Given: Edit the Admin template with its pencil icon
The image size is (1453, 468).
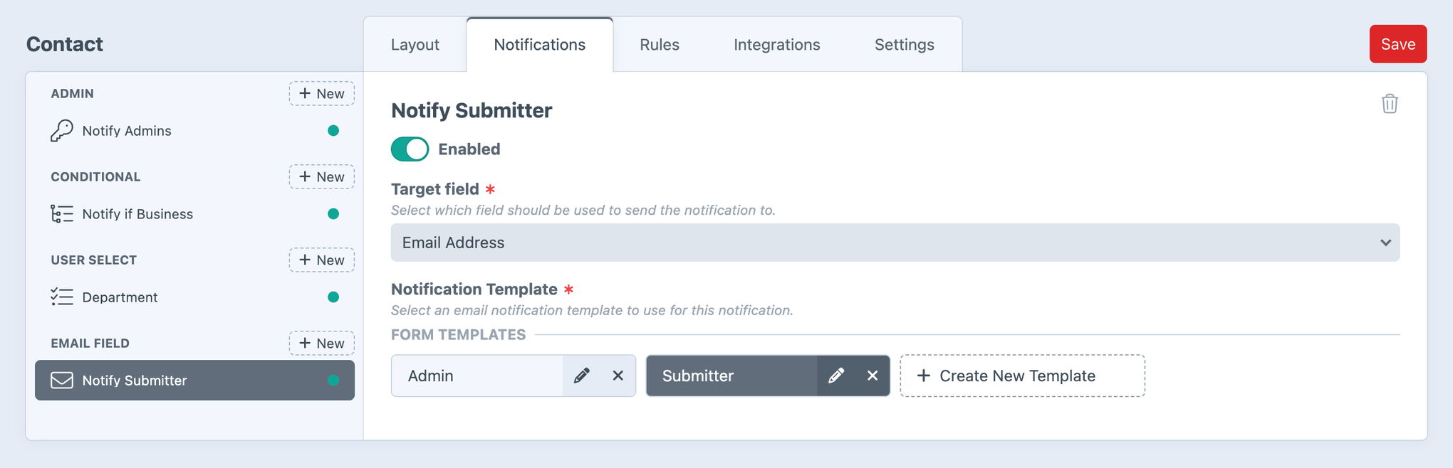Looking at the screenshot, I should pyautogui.click(x=583, y=376).
